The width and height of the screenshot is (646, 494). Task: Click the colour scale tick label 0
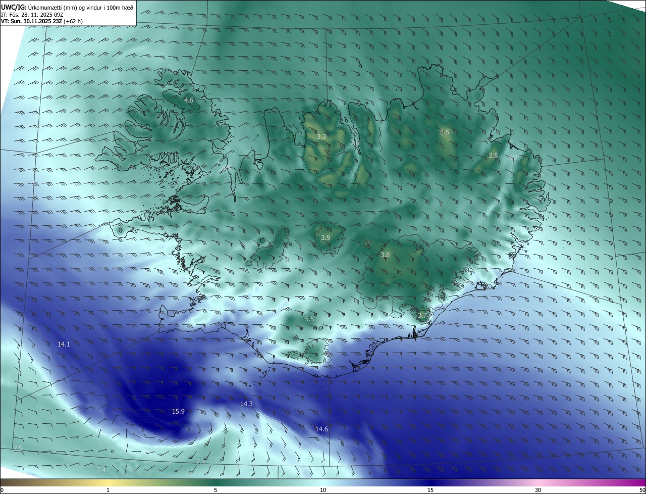click(2, 490)
